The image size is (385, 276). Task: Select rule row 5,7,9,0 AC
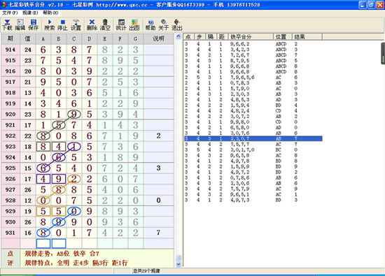pos(253,89)
